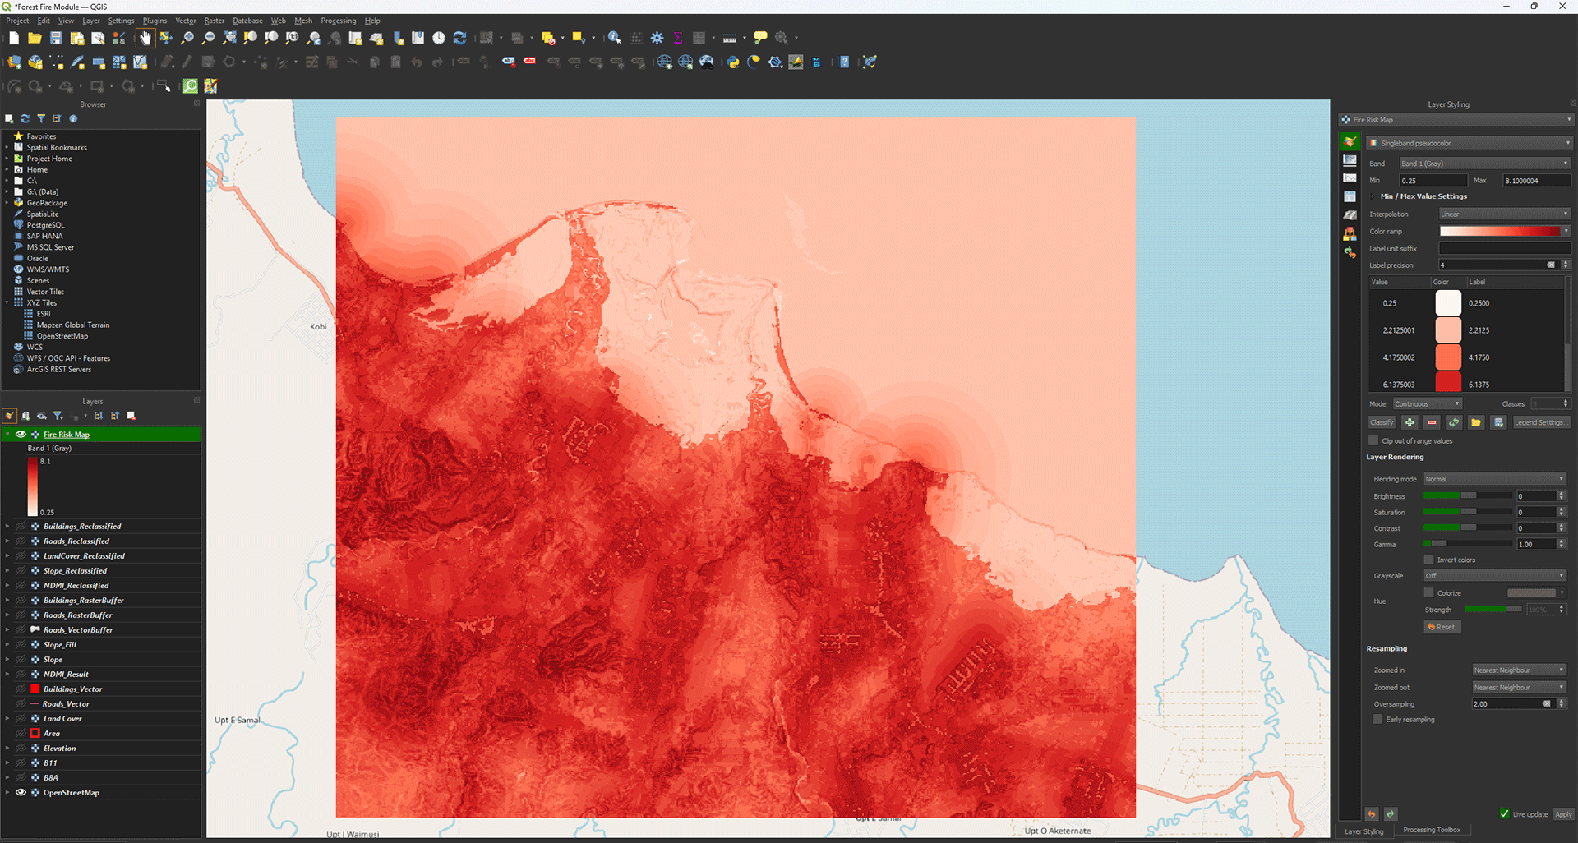Add a color ramp value with green plus
Screen dimensions: 1578x843
[x=1410, y=422]
